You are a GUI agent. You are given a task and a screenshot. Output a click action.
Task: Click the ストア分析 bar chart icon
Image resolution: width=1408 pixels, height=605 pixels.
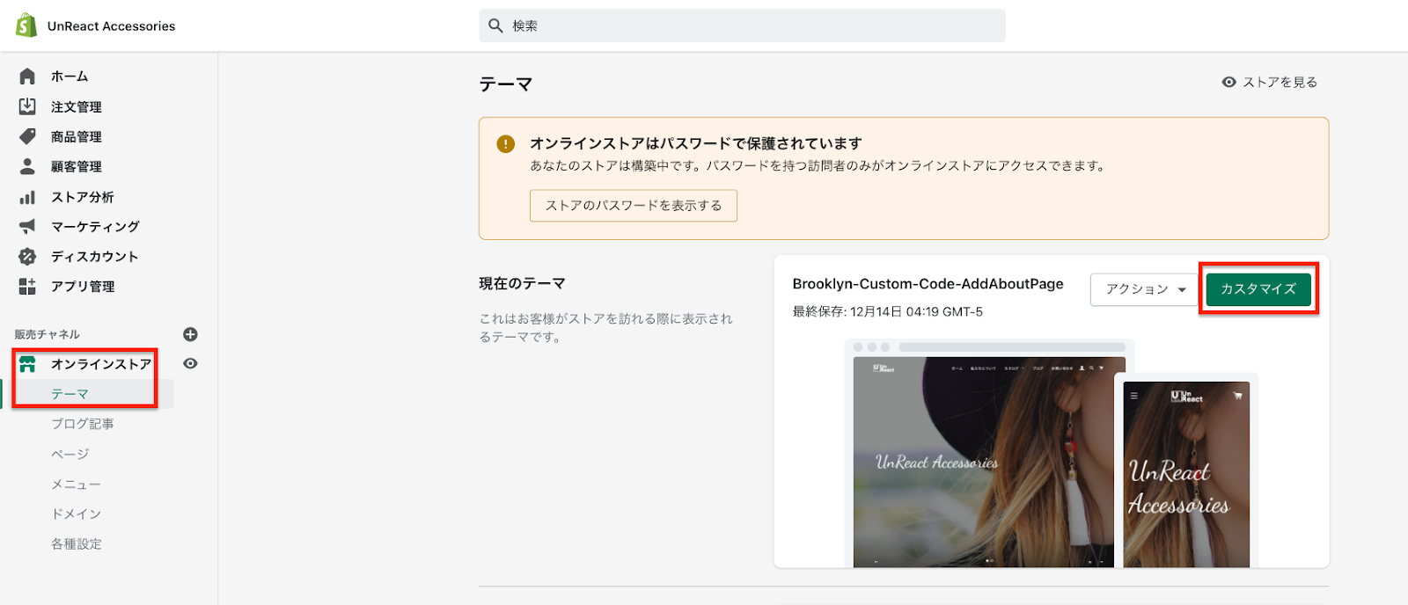coord(27,197)
